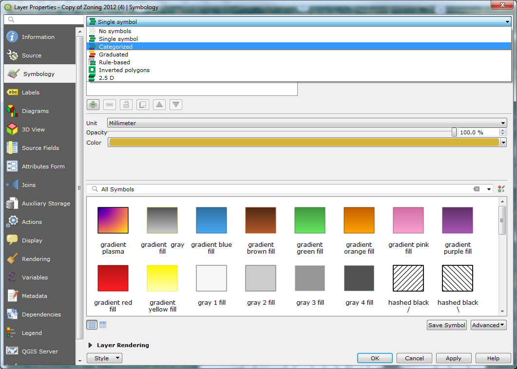Screen dimensions: 517x369
Task: Open the Metadata document icon
Action: tap(12, 296)
